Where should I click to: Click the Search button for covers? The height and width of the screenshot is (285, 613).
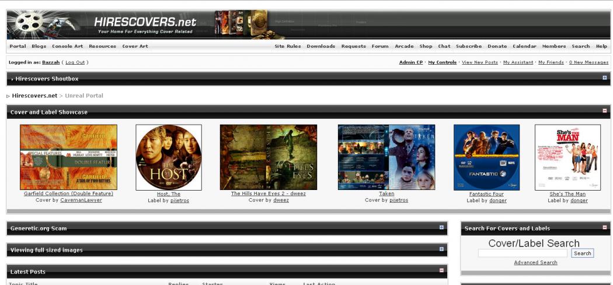click(x=582, y=254)
